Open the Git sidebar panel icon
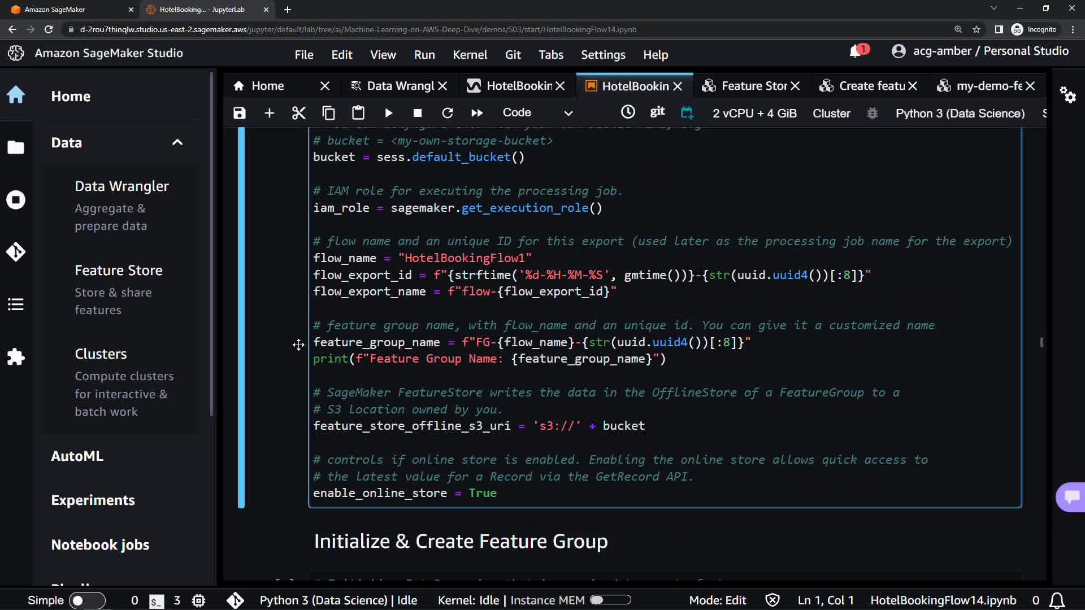The image size is (1085, 610). (x=16, y=251)
